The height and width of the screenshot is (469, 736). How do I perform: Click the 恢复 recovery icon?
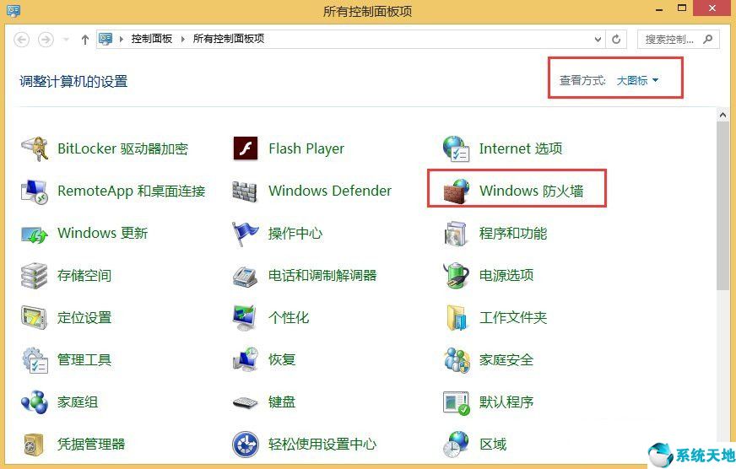pos(245,359)
